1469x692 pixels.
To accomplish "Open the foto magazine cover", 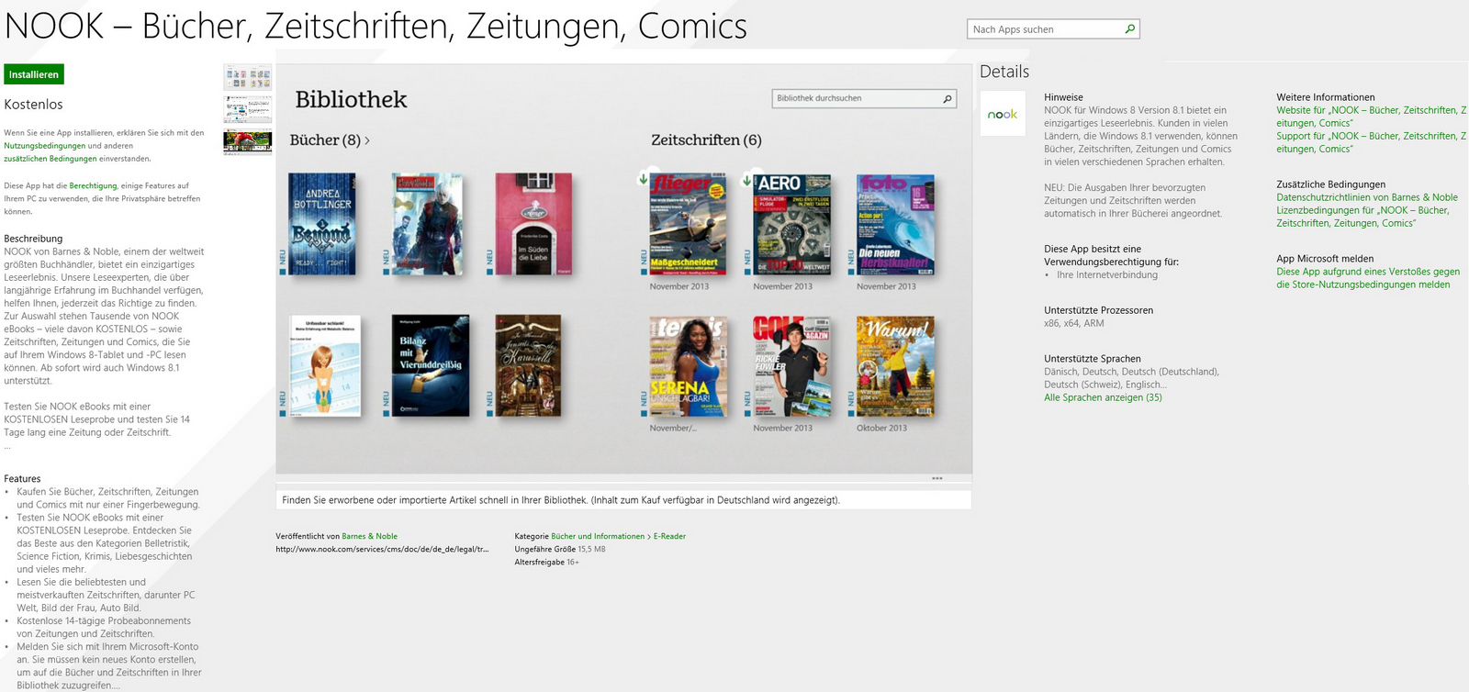I will 895,225.
